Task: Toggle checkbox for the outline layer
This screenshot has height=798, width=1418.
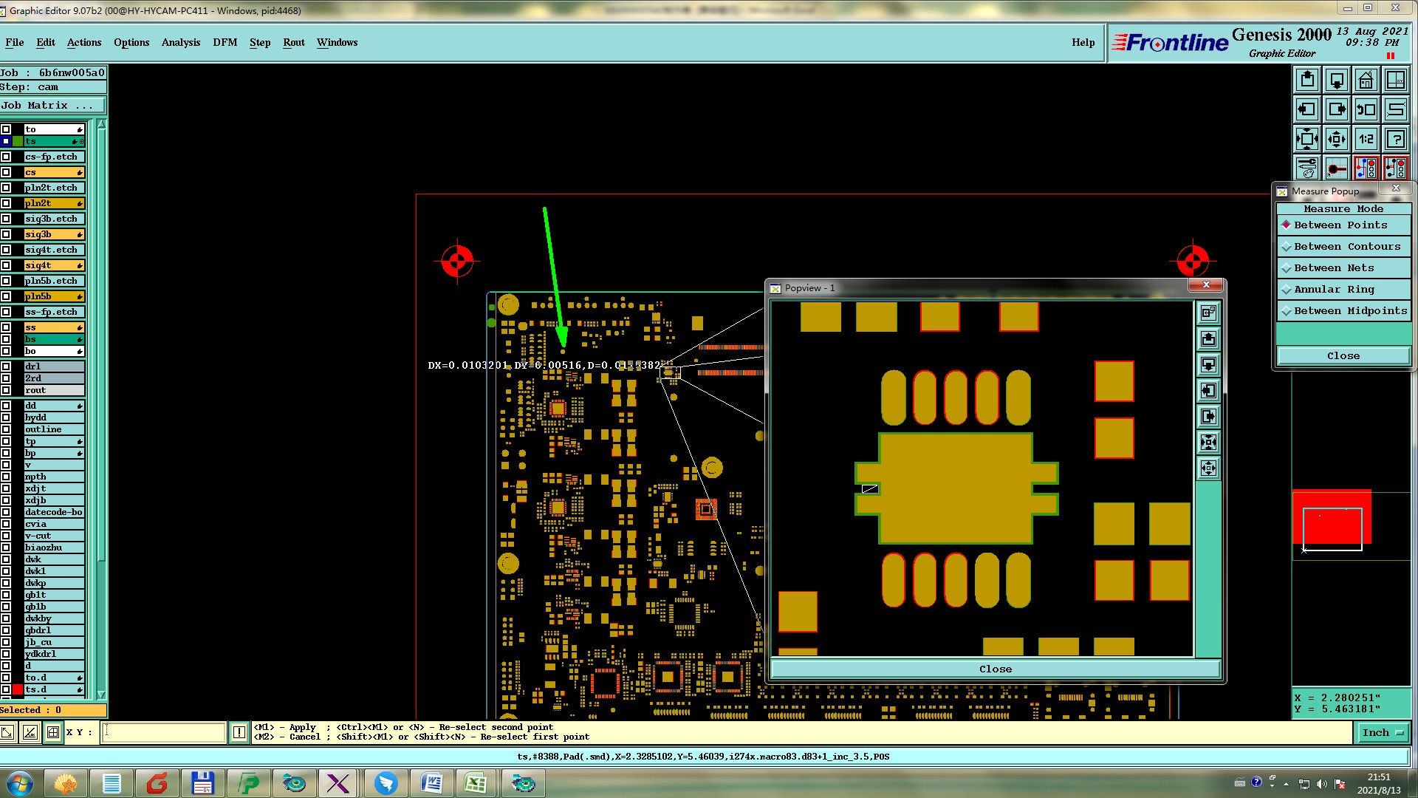Action: 6,429
